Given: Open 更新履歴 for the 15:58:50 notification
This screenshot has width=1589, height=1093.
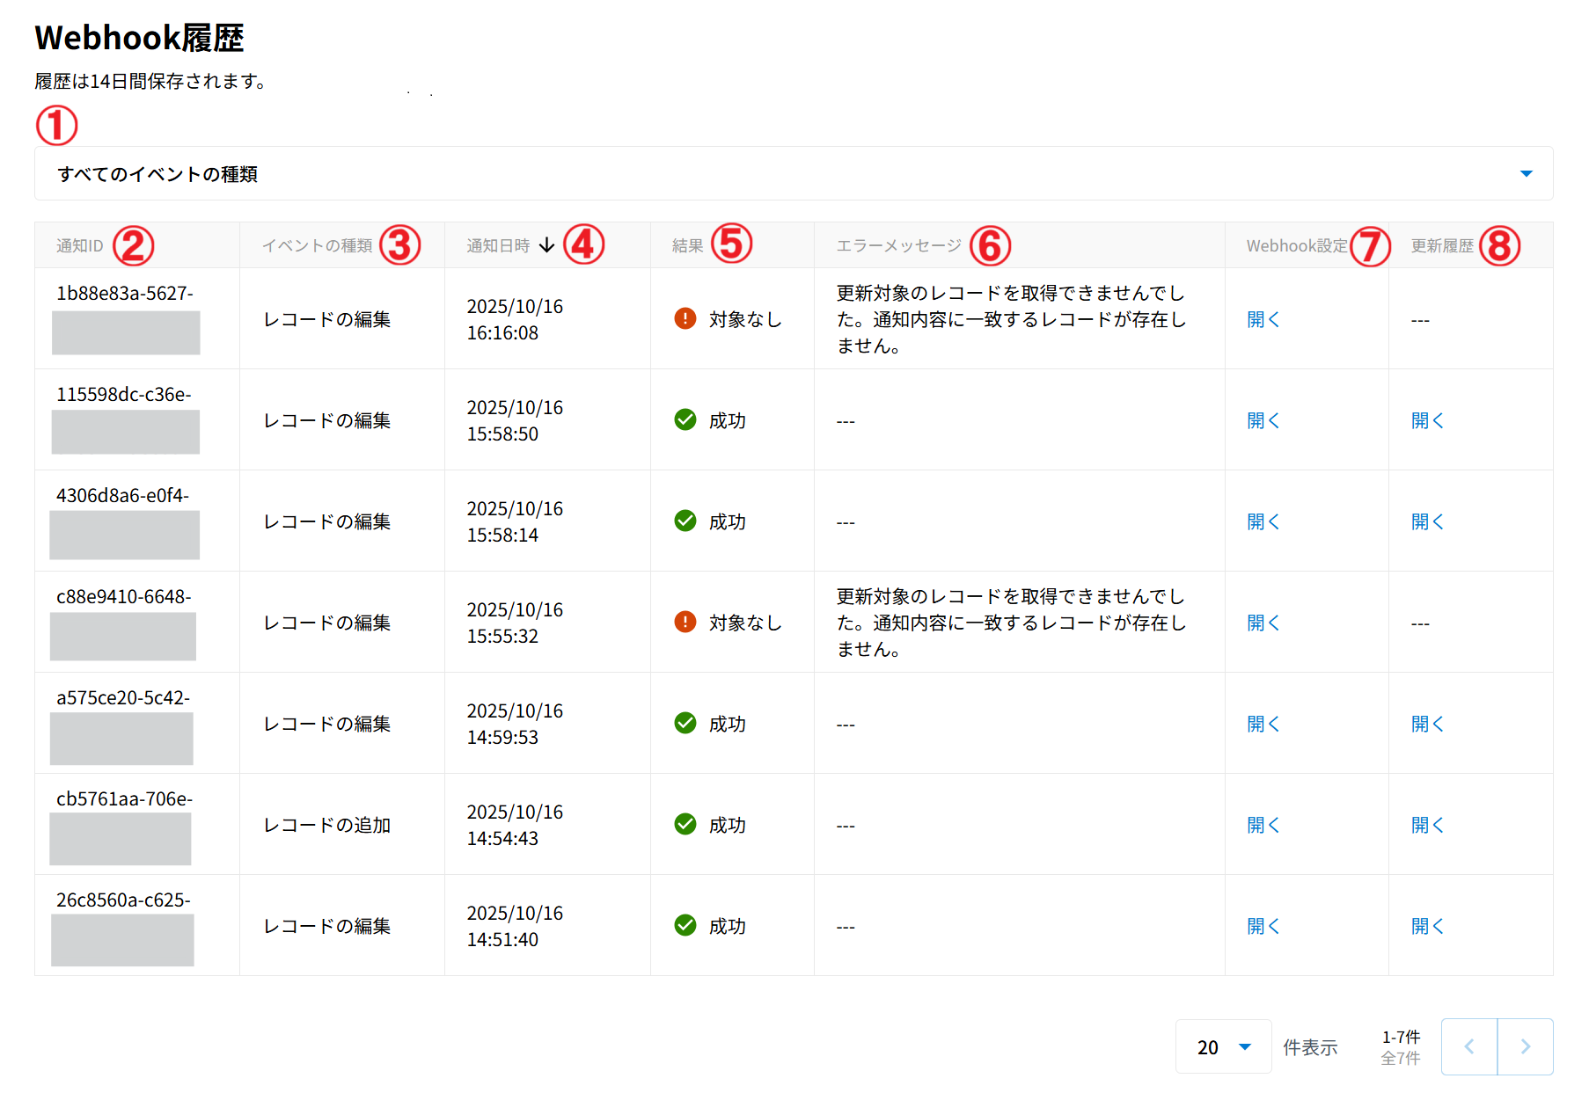Looking at the screenshot, I should coord(1427,420).
